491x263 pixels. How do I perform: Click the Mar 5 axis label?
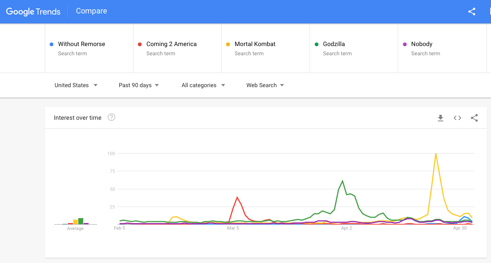click(x=233, y=228)
